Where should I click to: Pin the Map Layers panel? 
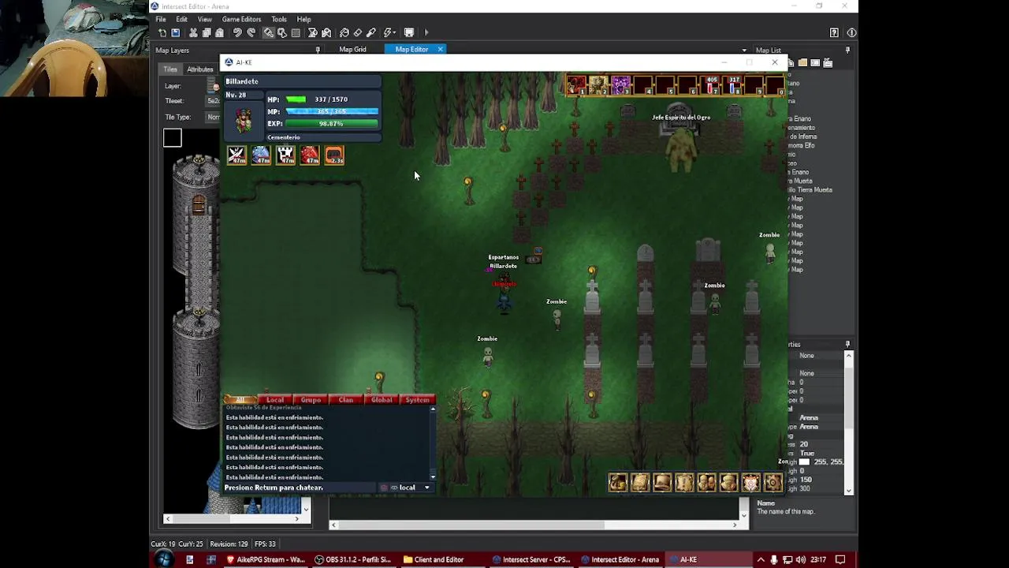point(318,50)
